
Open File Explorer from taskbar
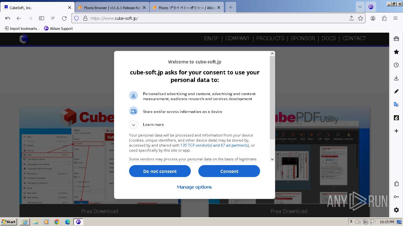[x=36, y=222]
